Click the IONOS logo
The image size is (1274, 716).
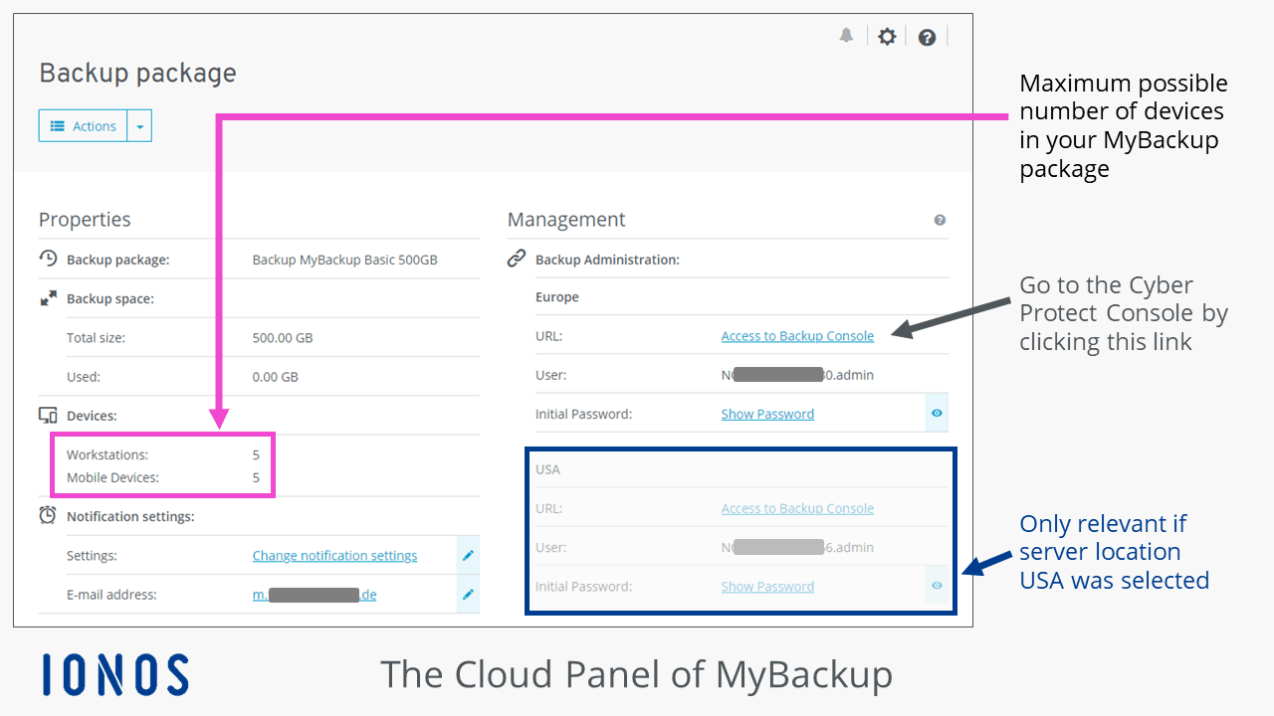pos(115,674)
